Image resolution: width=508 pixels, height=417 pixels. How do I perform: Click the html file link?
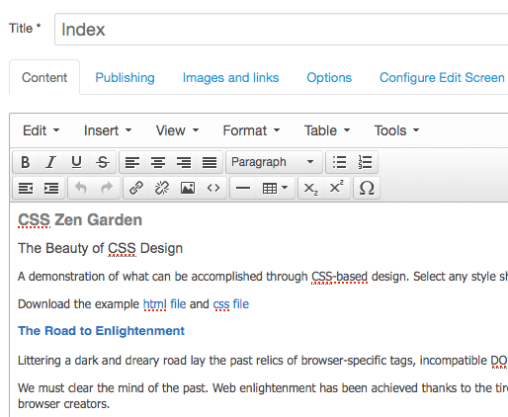pos(164,304)
